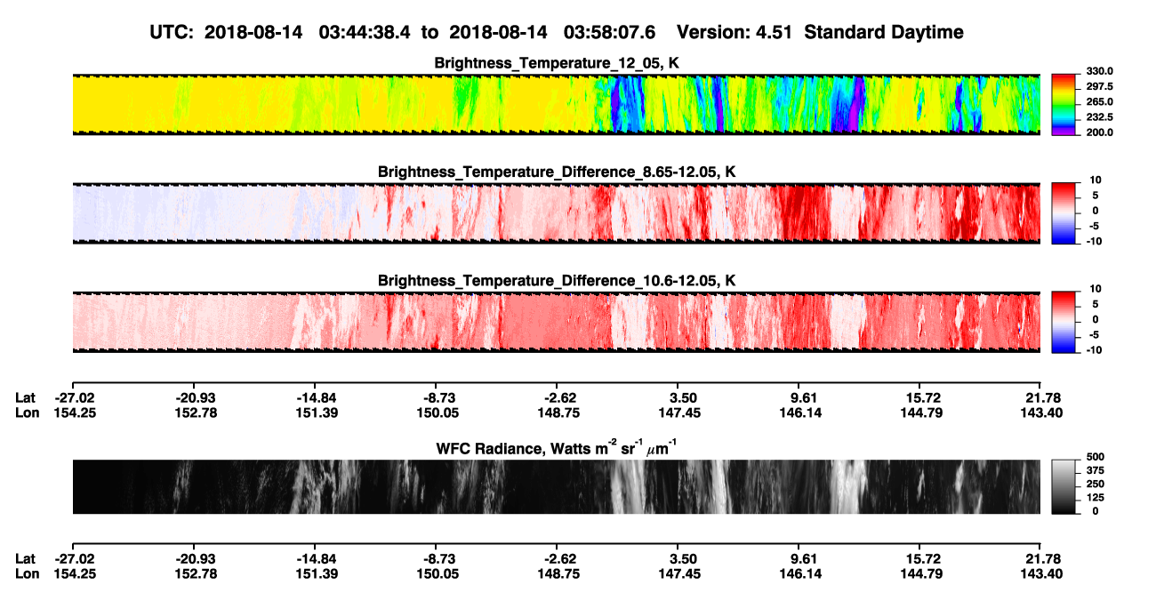Click the 8.65-12.05 difference image strip
The image size is (1156, 593).
tap(556, 212)
